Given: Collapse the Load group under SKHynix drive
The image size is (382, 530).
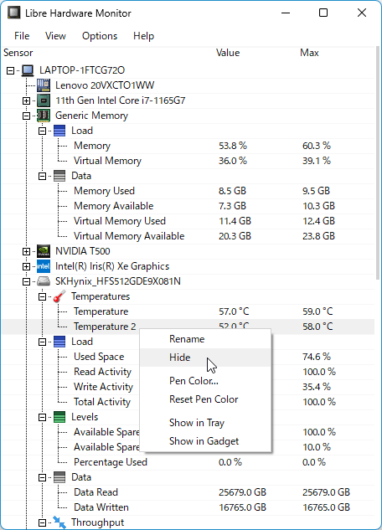Looking at the screenshot, I should point(42,342).
